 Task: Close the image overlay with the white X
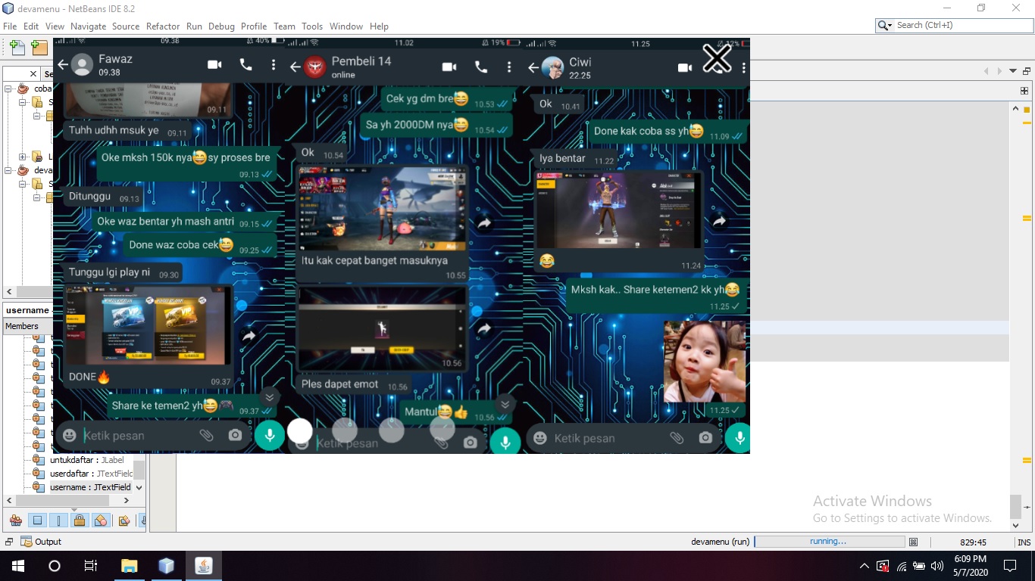point(717,58)
